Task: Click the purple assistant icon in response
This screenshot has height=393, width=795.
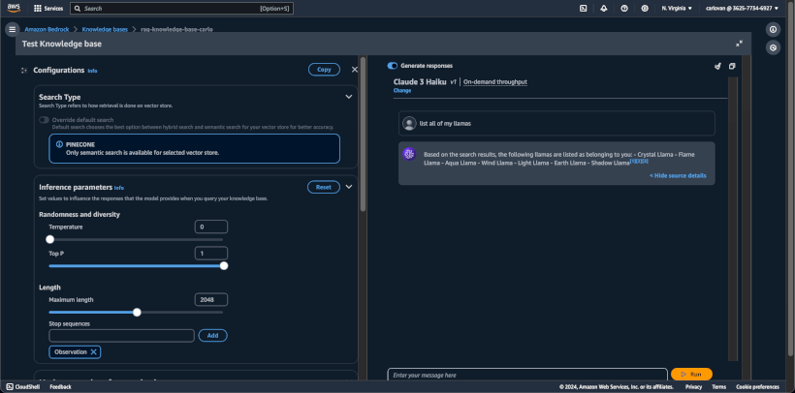Action: click(x=409, y=154)
